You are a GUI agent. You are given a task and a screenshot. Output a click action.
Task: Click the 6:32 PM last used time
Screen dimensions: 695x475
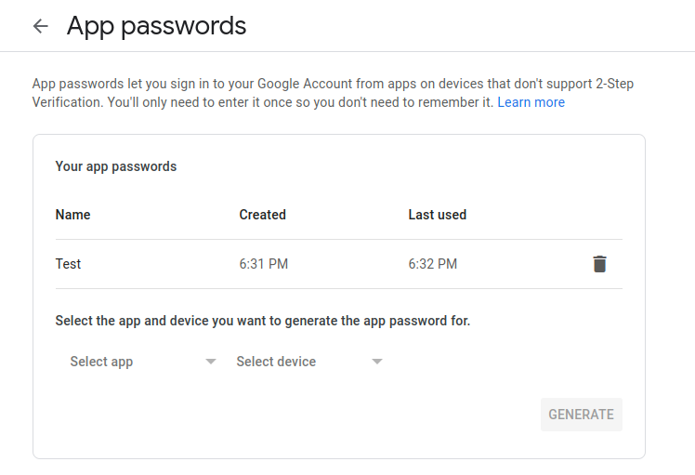pos(432,264)
